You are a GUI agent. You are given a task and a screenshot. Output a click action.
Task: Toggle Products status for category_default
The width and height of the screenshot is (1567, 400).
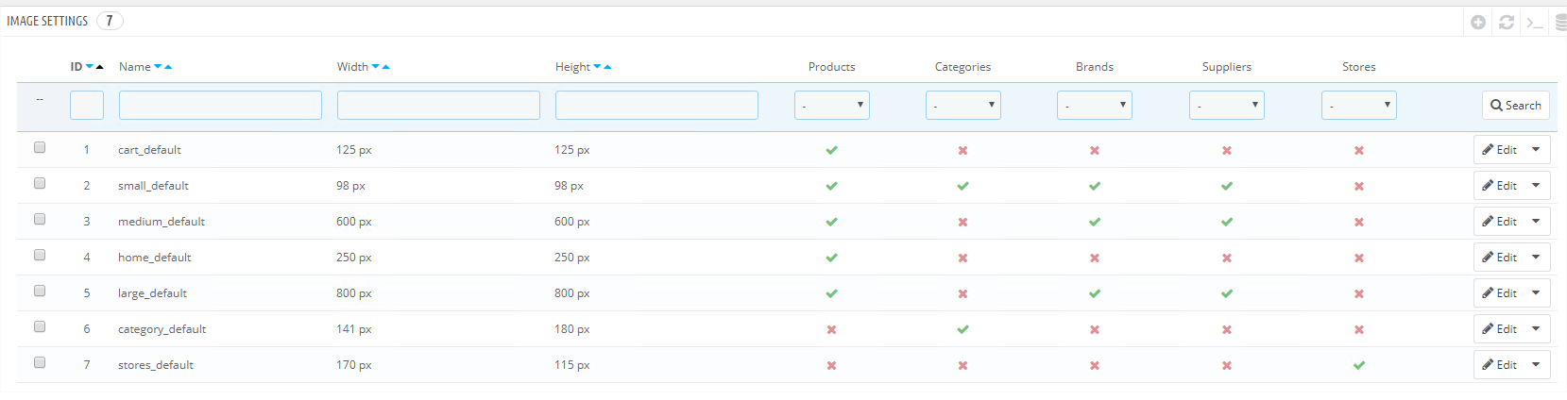[831, 329]
